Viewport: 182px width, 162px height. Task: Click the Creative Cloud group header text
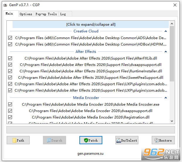(86, 31)
